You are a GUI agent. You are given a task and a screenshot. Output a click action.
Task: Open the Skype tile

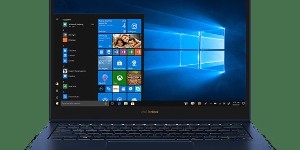[138, 89]
